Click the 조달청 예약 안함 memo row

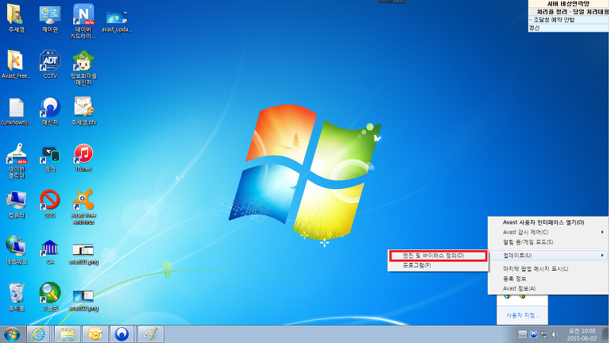tap(569, 20)
